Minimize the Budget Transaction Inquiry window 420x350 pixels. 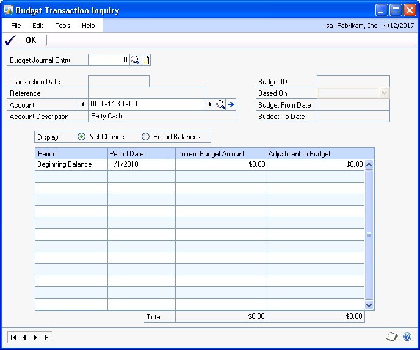coord(381,10)
